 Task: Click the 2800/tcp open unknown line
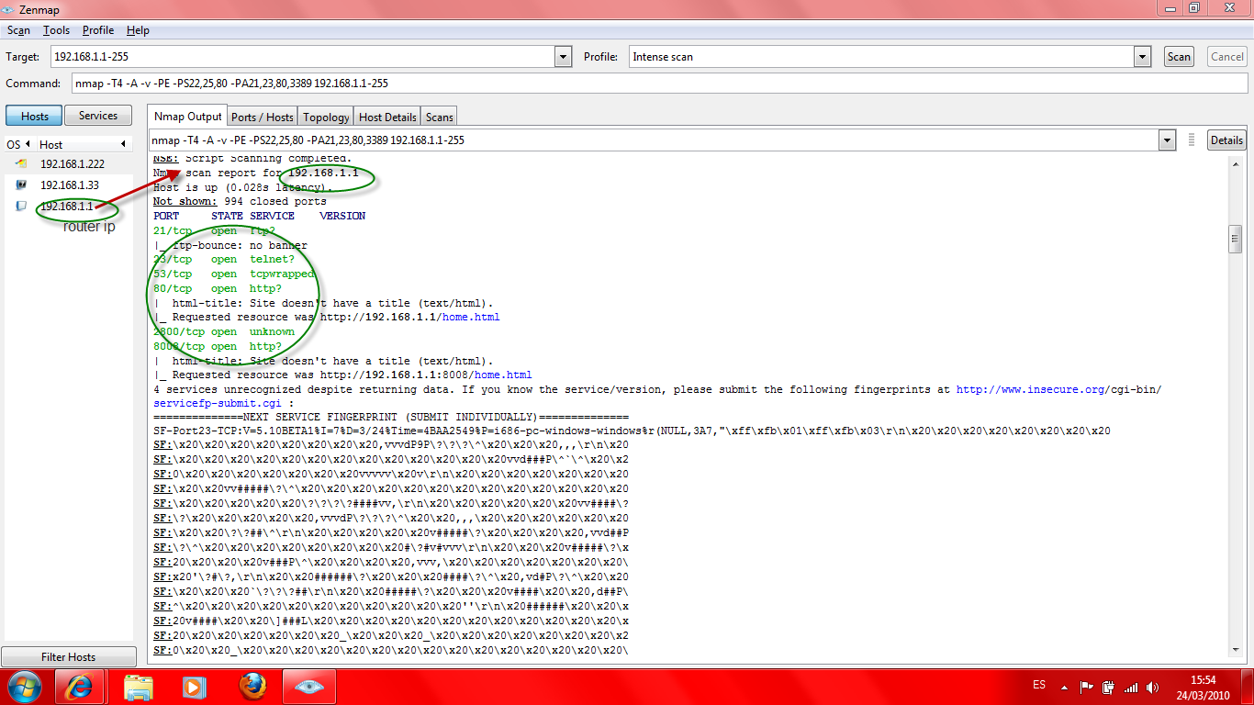[224, 332]
